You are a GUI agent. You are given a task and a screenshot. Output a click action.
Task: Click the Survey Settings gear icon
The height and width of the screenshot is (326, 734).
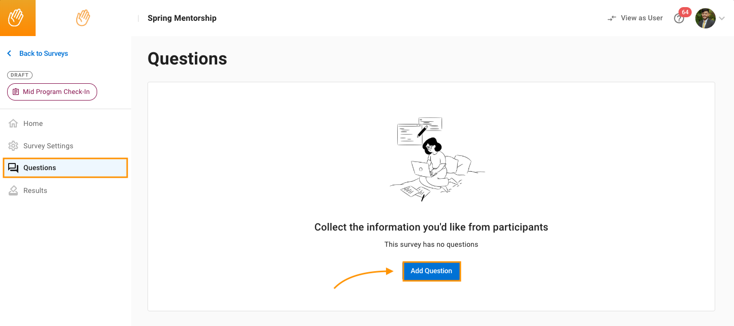point(13,146)
